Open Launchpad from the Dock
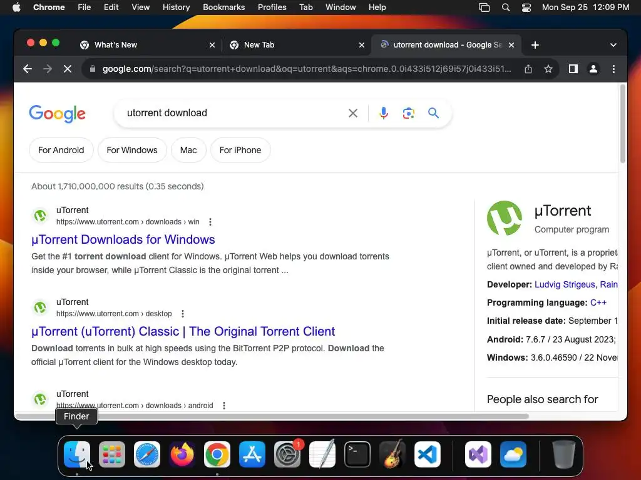The image size is (641, 480). (112, 454)
